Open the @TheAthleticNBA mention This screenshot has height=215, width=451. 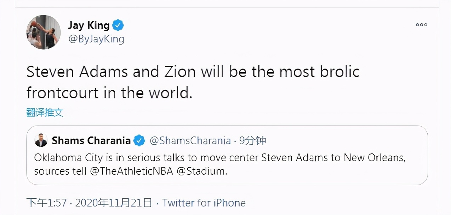pyautogui.click(x=131, y=171)
